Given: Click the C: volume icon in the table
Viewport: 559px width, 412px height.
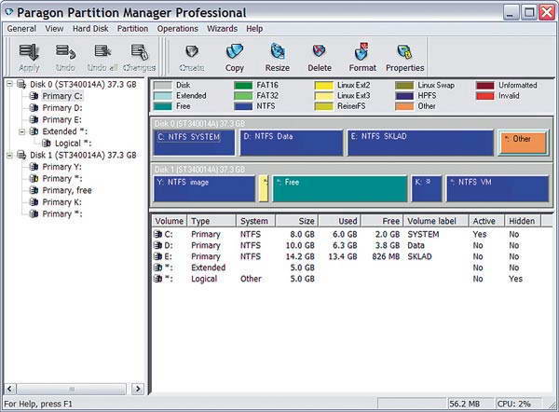Looking at the screenshot, I should click(157, 234).
